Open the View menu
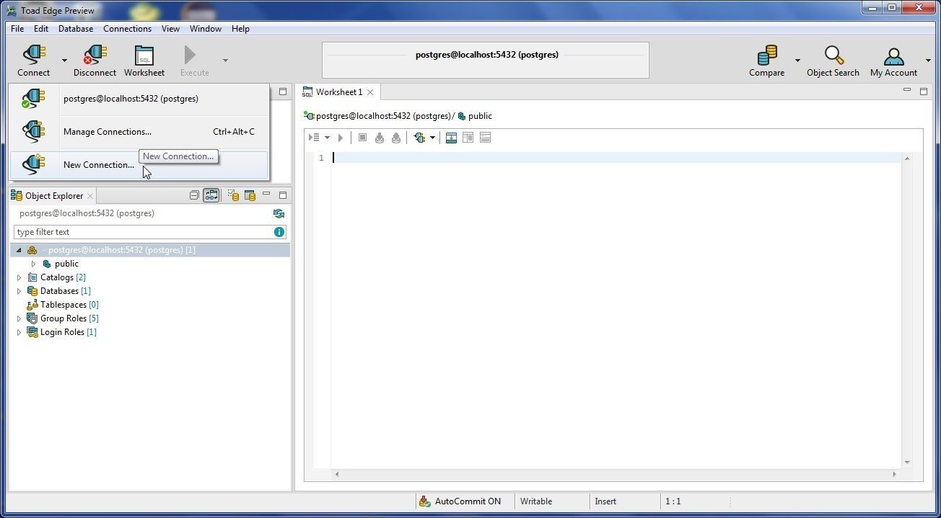 coord(170,29)
